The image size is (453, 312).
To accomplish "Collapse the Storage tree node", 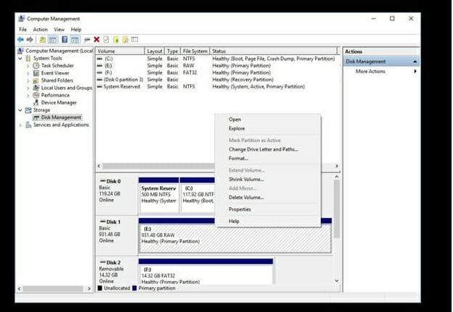I will point(20,110).
